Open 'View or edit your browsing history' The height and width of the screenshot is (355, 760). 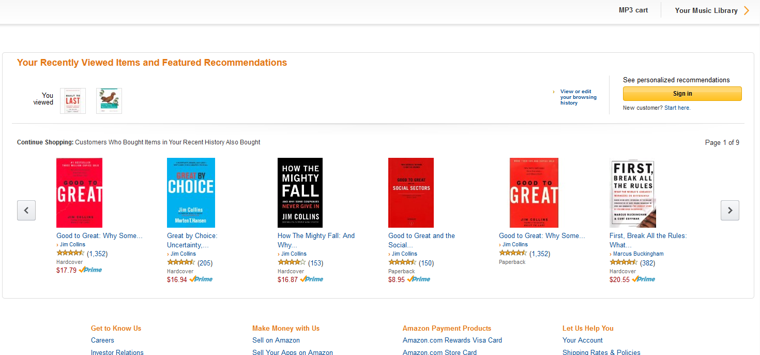point(578,97)
